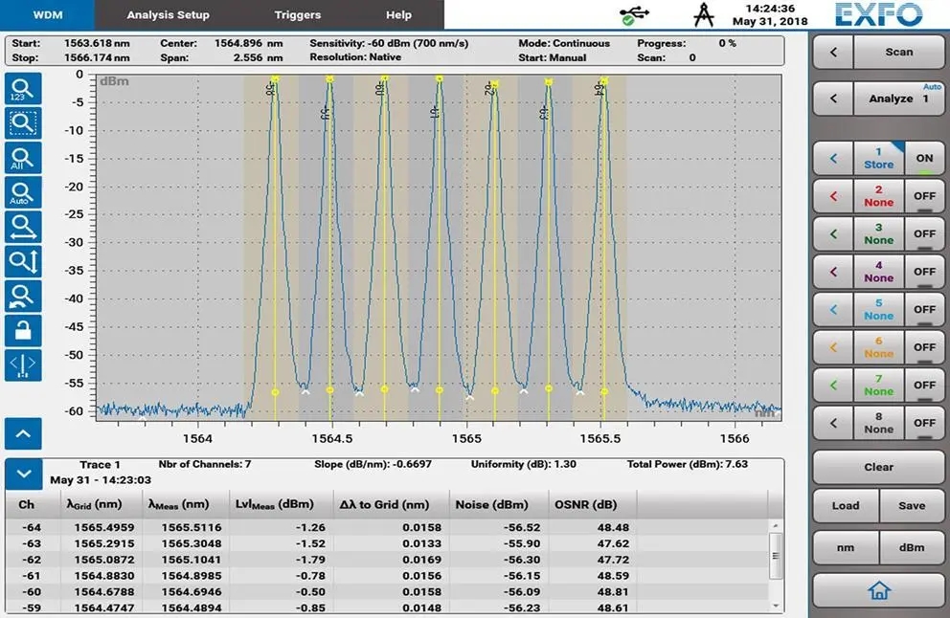
Task: Expand the Scan options arrow
Action: 833,53
